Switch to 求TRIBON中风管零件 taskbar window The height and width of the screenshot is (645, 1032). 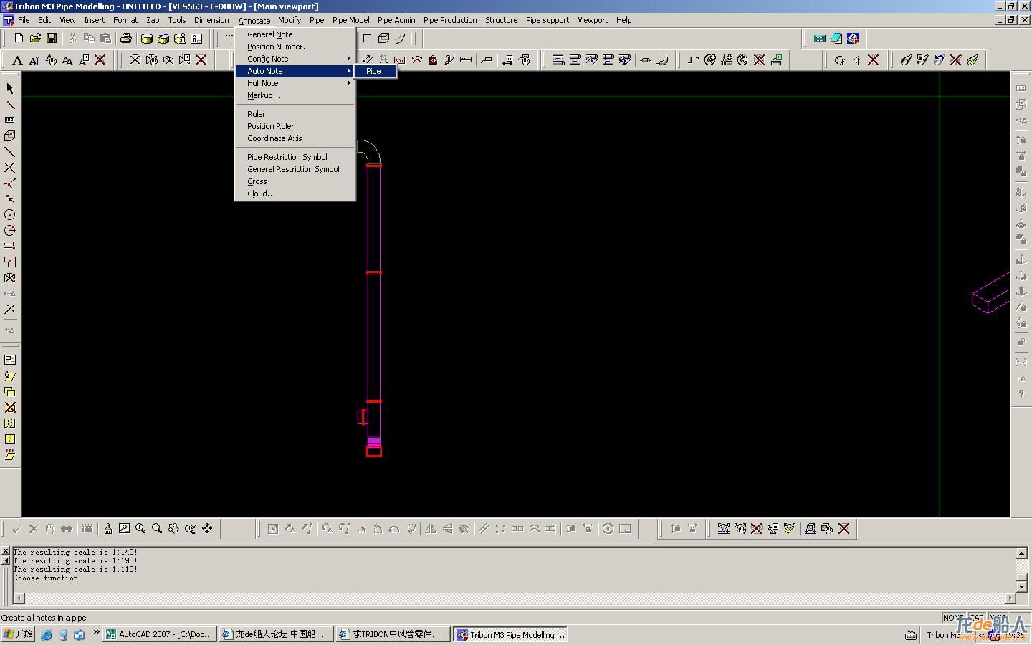pos(393,634)
